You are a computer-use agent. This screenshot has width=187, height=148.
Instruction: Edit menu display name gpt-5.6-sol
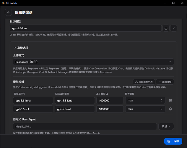[x=33, y=109]
